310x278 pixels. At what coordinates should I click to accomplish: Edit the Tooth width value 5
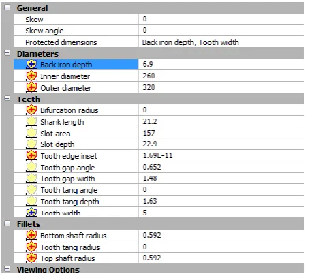(221, 213)
